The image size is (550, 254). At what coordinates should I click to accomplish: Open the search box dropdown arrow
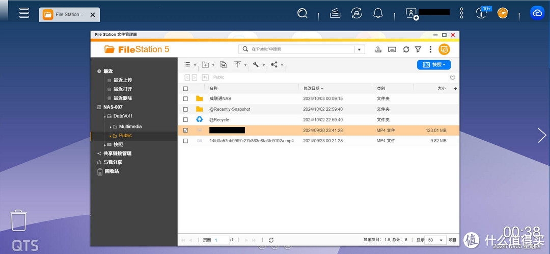360,49
